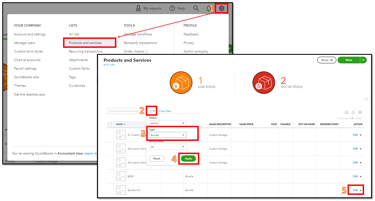This screenshot has height=201, width=375.
Task: Open Tags under Lists
Action: tap(72, 77)
